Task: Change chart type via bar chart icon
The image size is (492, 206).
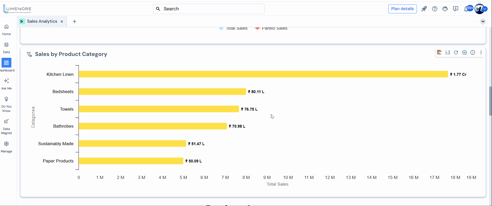Action: tap(439, 53)
